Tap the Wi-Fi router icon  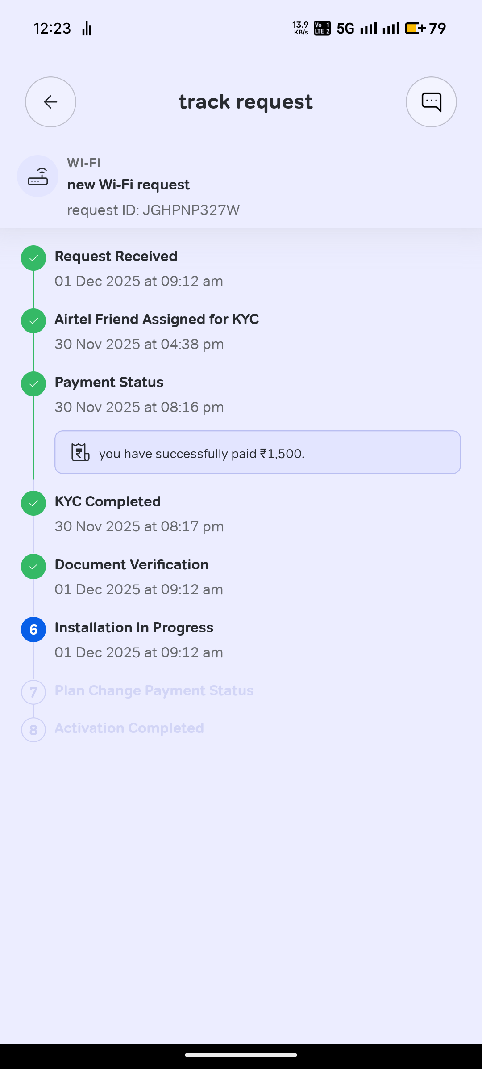coord(38,176)
